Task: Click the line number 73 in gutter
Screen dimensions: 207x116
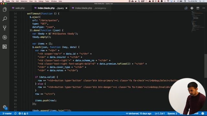Action: click(15, 77)
